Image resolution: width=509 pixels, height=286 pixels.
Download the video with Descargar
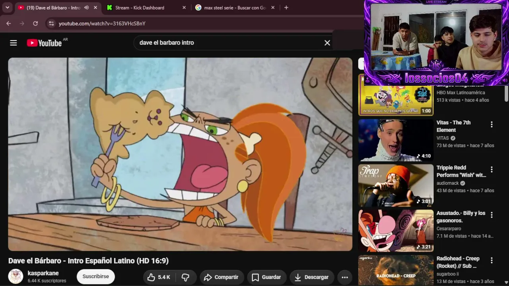(x=311, y=277)
